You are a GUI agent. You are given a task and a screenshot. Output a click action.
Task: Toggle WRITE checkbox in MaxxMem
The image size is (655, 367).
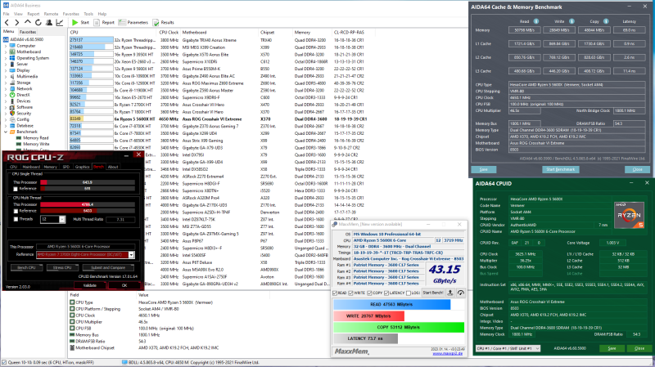pyautogui.click(x=350, y=293)
